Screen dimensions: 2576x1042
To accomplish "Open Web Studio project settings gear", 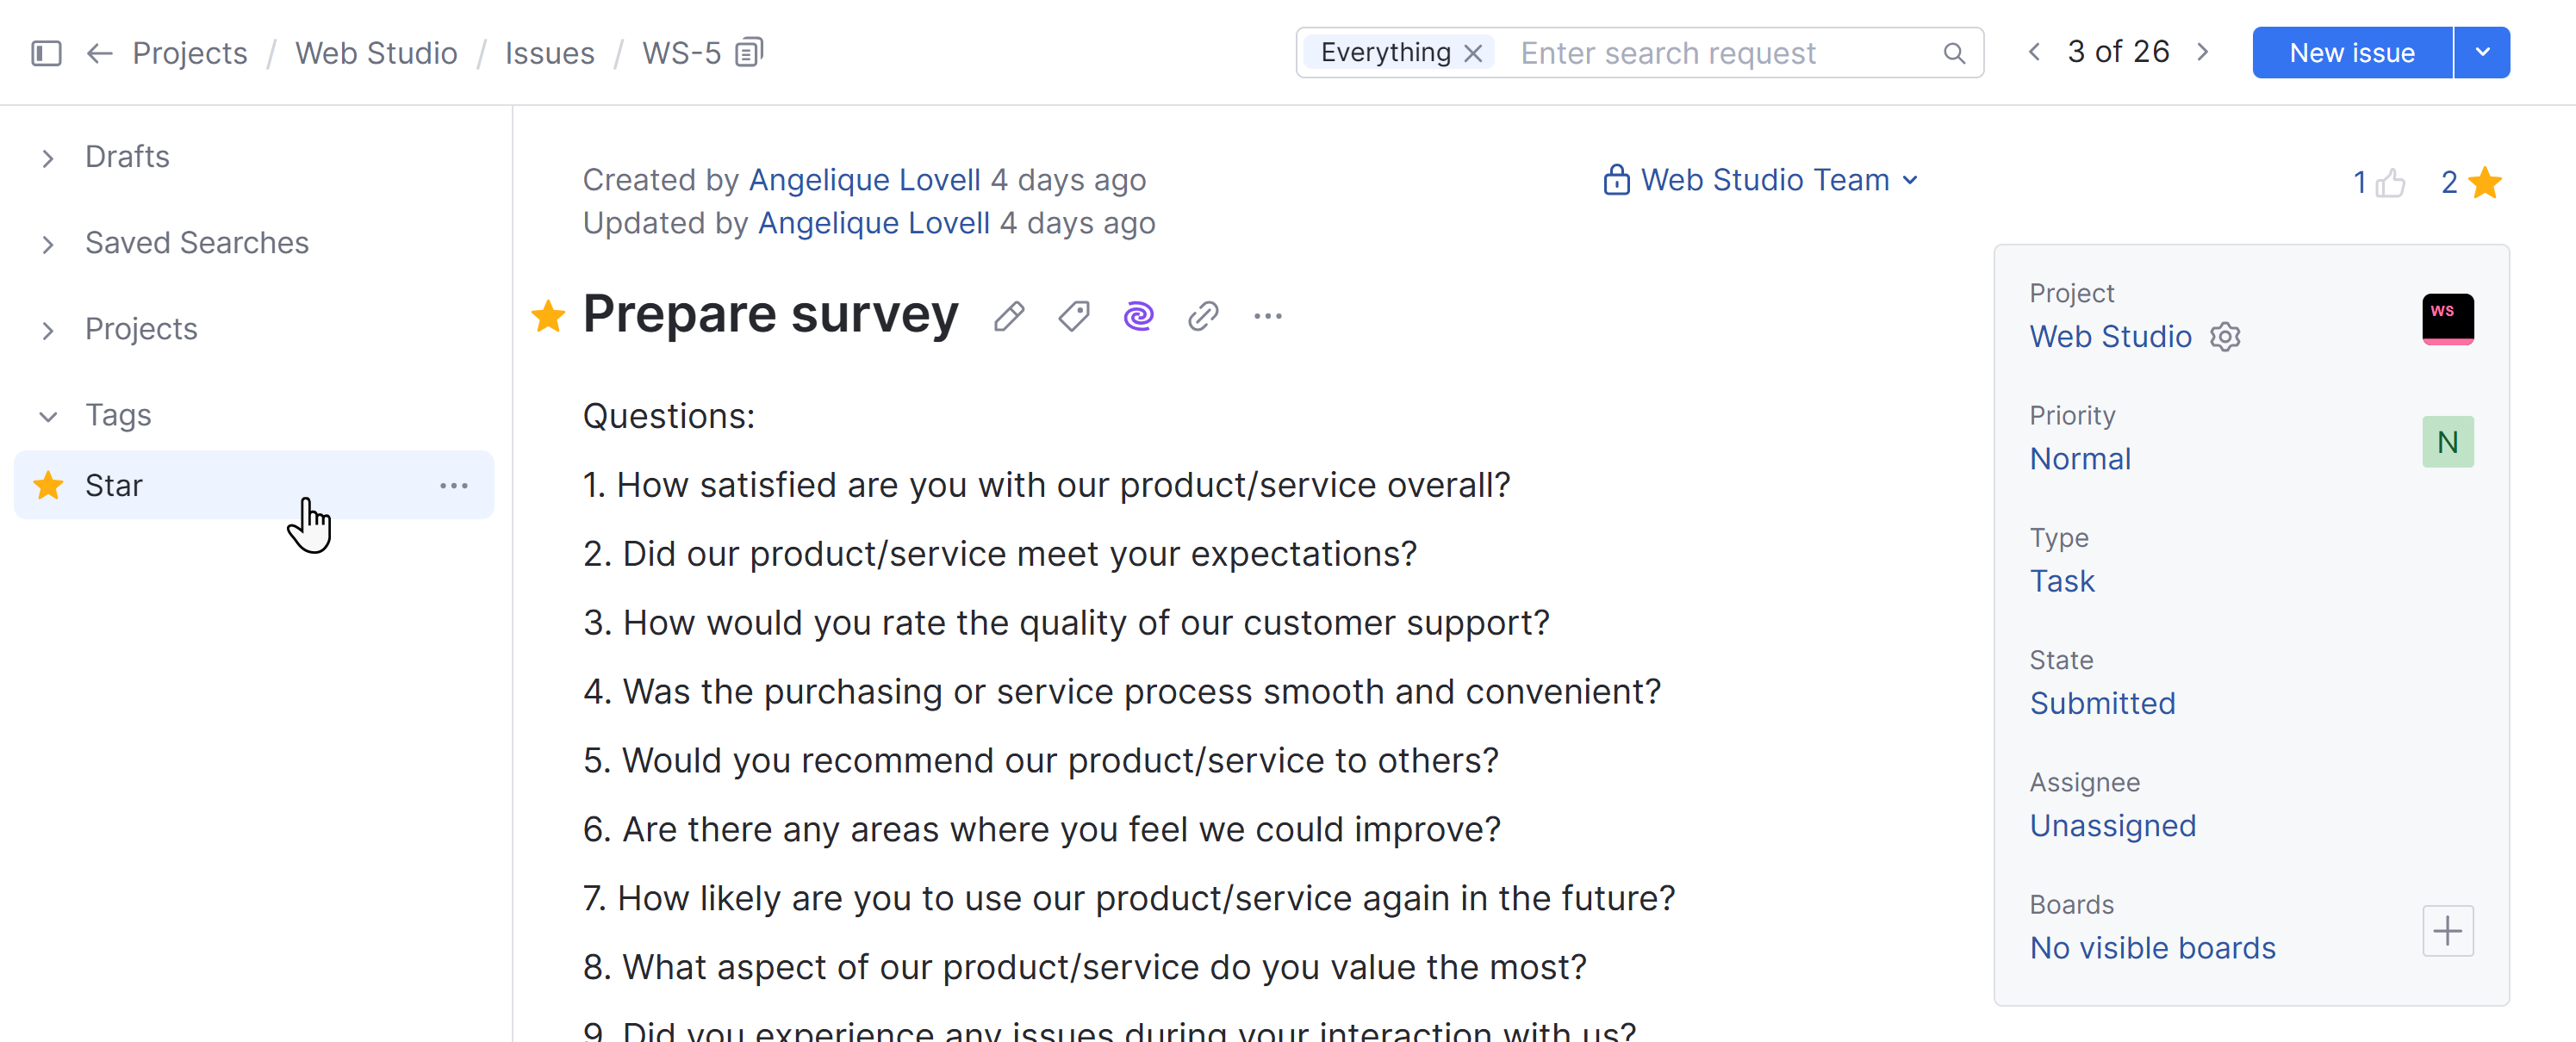I will coord(2225,337).
